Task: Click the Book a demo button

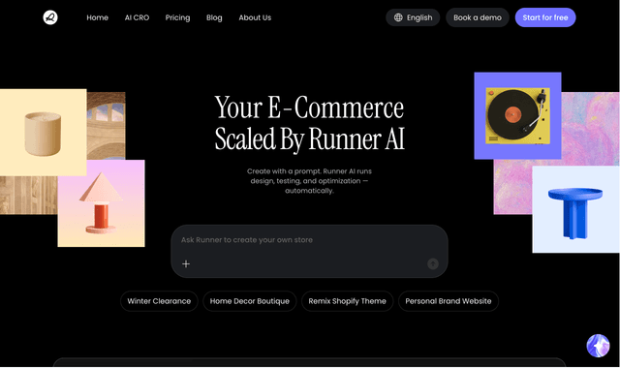Action: point(478,17)
